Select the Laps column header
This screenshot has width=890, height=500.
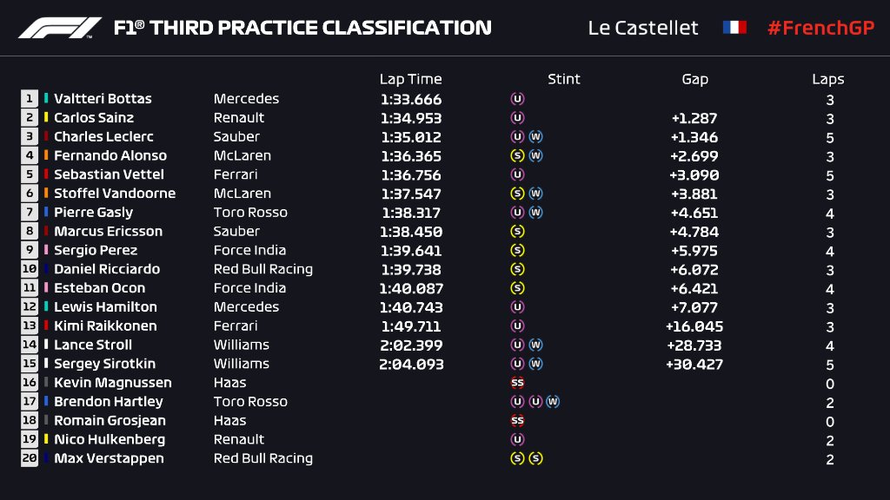coord(828,79)
